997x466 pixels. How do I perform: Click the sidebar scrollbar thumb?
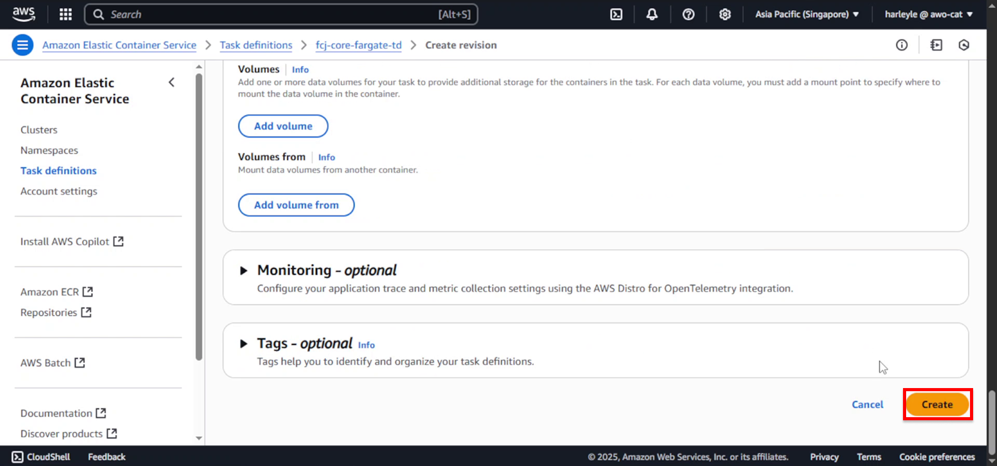(199, 217)
